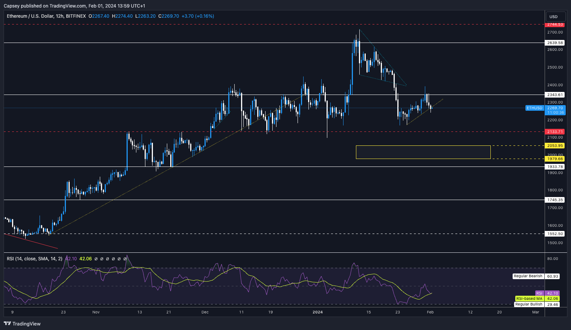Select the red 2744.53 price label
571x330 pixels.
pos(555,24)
